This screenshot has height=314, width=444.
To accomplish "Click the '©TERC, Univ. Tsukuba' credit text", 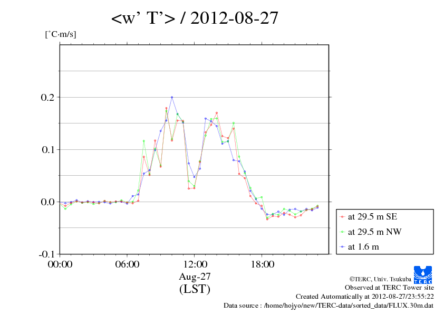I will (x=380, y=279).
